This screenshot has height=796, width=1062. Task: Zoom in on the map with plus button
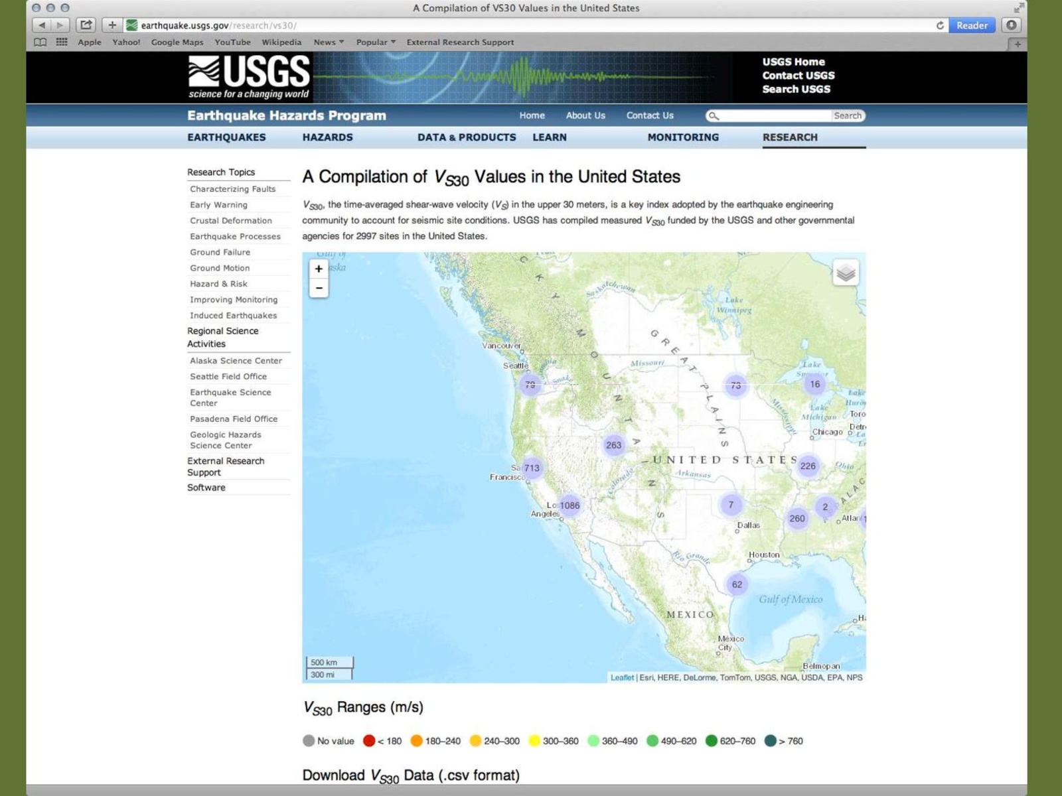pos(319,269)
